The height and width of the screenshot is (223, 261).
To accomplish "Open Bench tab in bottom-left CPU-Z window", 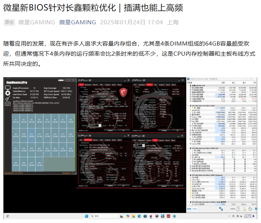I will coord(114,140).
